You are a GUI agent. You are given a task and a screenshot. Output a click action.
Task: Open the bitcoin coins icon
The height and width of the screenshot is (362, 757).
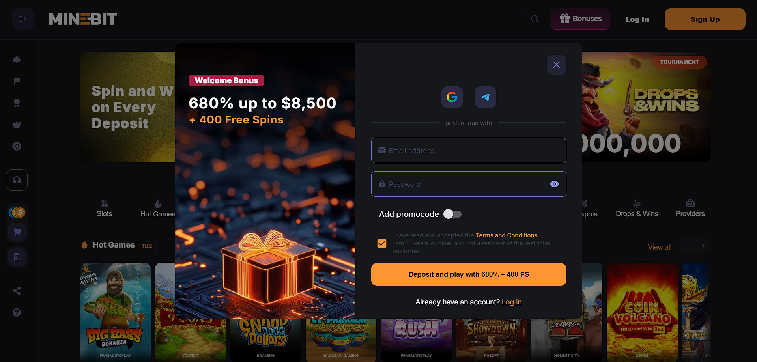(17, 213)
